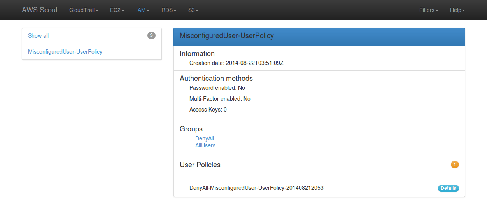
Task: Click the orange User Policies badge
Action: (x=455, y=164)
